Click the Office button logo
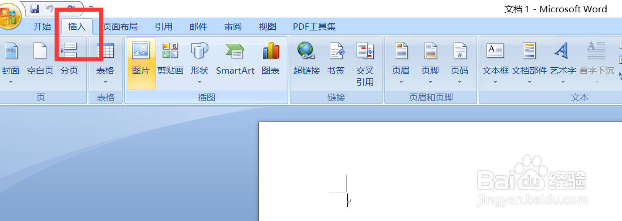The height and width of the screenshot is (221, 622). (9, 16)
